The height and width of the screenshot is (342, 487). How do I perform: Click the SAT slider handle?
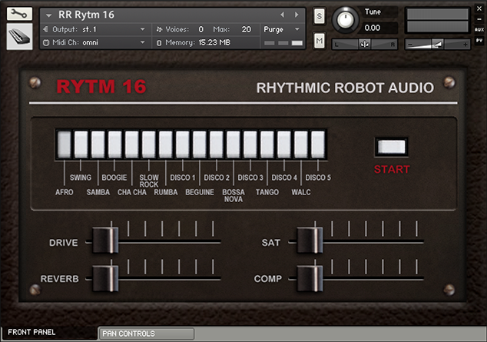pyautogui.click(x=310, y=240)
